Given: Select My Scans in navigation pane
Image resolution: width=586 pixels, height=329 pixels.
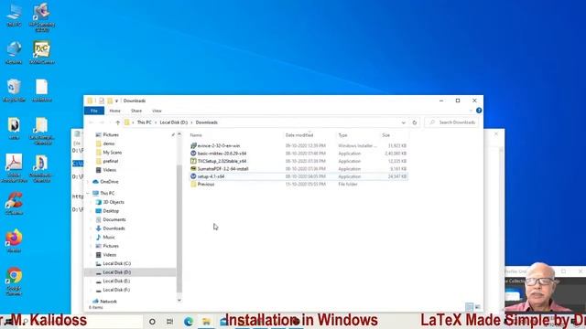Looking at the screenshot, I should 112,153.
